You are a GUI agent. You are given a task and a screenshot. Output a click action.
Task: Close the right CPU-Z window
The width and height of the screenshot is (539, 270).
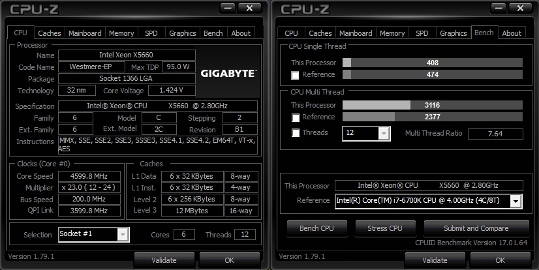(x=521, y=8)
